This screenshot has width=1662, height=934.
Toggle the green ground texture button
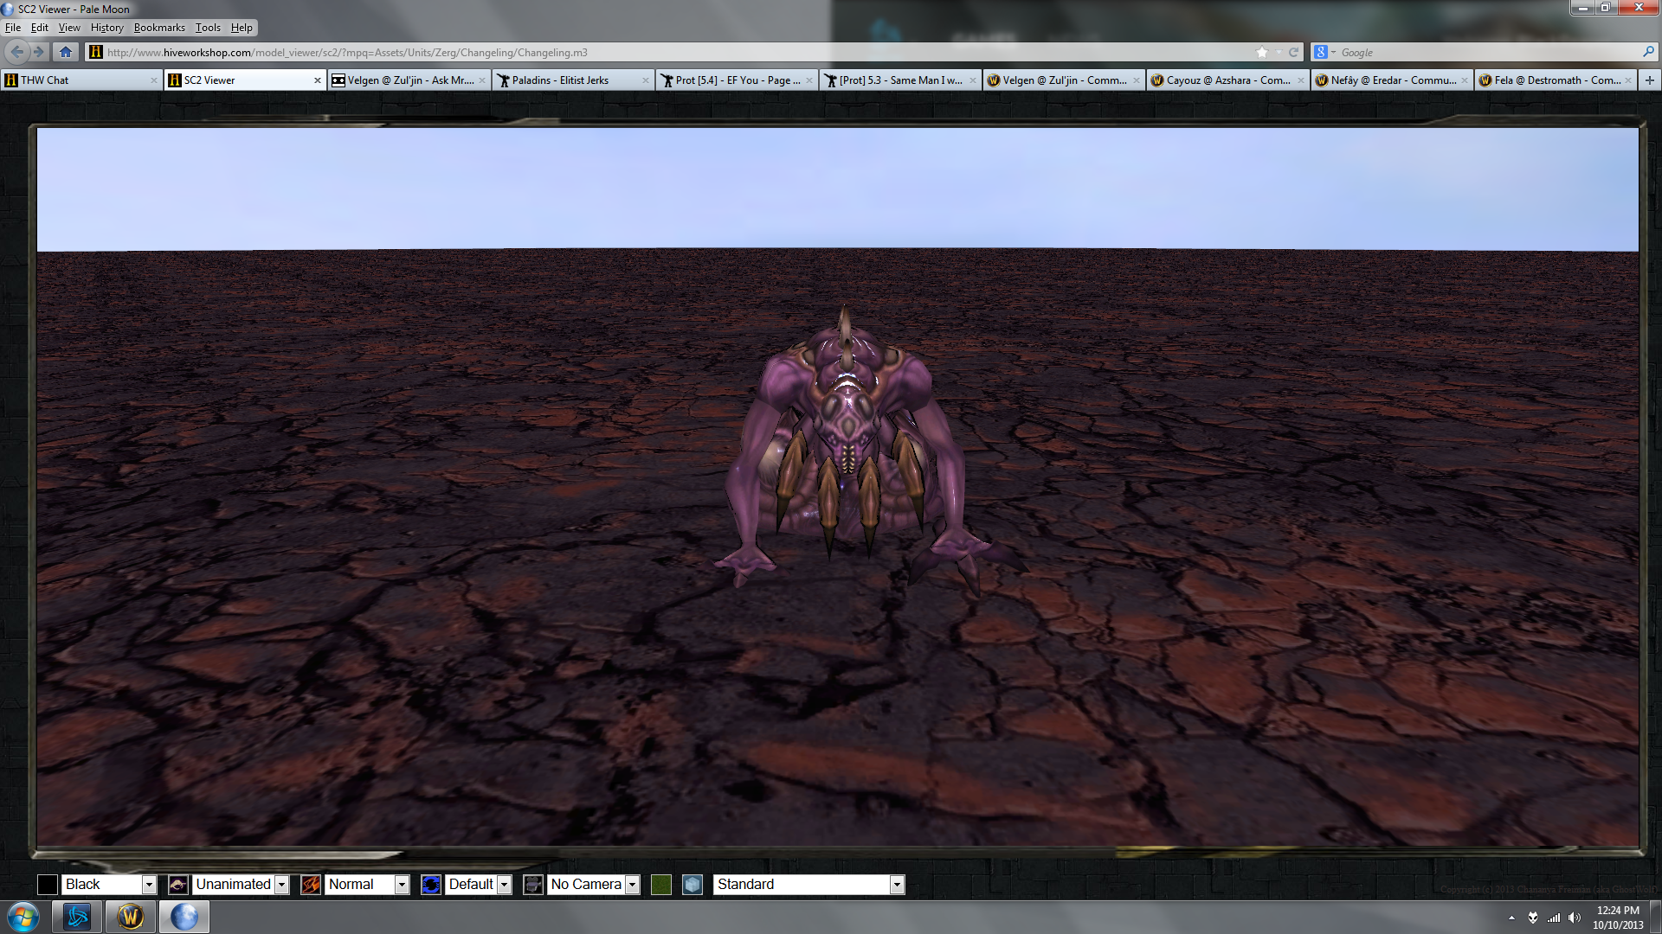(x=661, y=884)
